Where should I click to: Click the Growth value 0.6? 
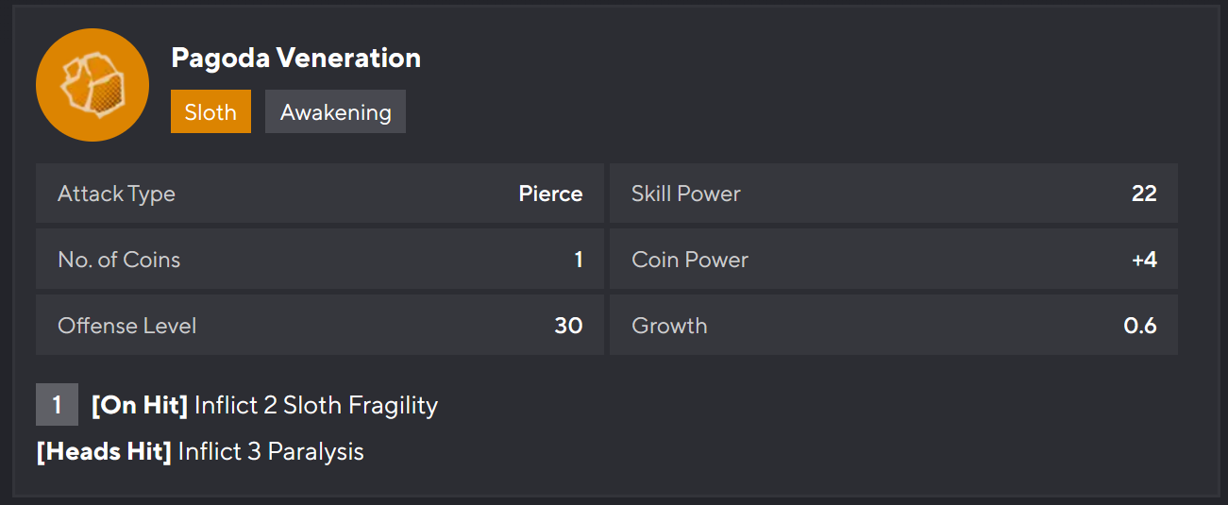pos(1140,326)
